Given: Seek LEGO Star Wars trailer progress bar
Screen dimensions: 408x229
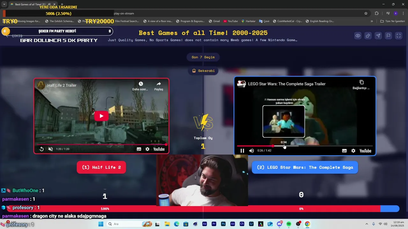Looking at the screenshot, I should point(305,146).
